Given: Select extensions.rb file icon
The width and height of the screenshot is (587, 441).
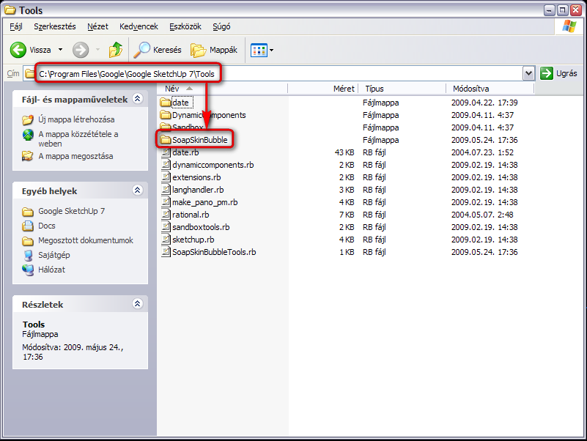Looking at the screenshot, I should 166,177.
